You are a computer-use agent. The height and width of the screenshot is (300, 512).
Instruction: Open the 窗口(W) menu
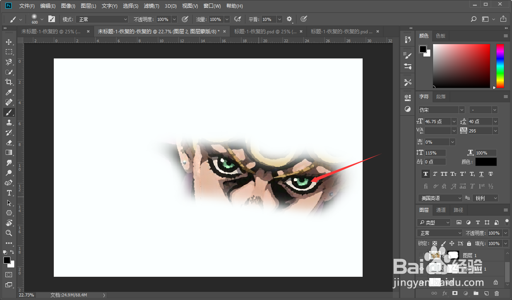[x=212, y=6]
